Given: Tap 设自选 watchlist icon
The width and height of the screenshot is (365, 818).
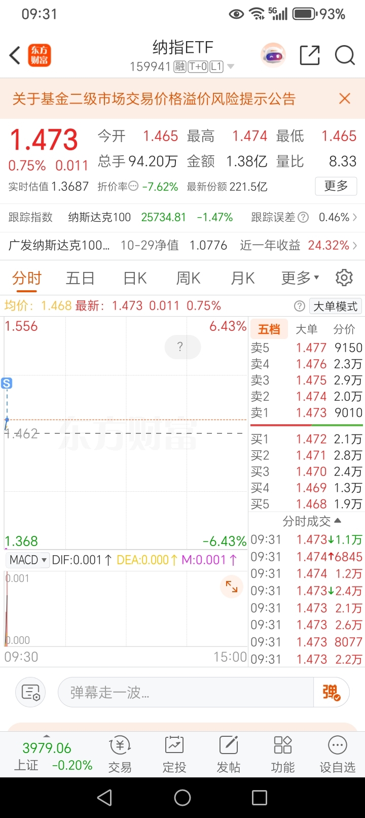Looking at the screenshot, I should [337, 755].
